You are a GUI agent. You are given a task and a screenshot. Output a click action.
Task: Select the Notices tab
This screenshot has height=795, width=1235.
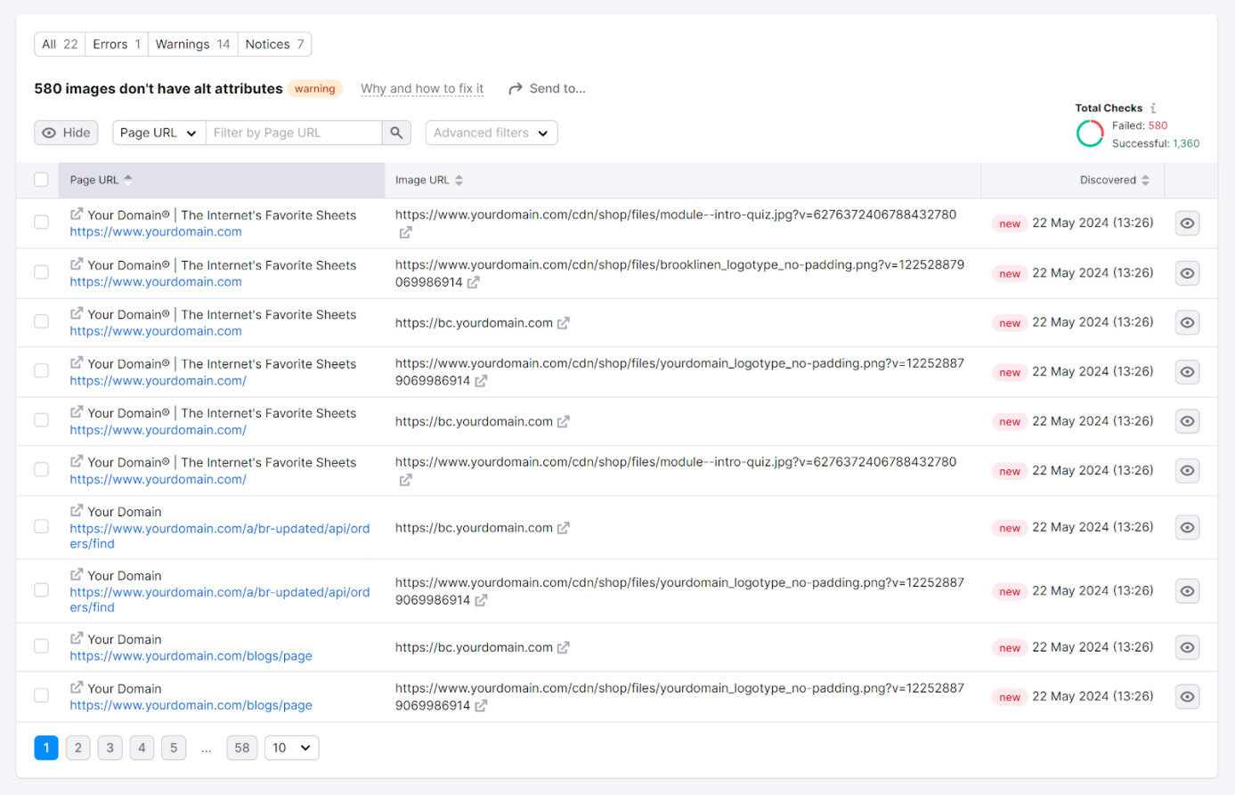pos(274,45)
